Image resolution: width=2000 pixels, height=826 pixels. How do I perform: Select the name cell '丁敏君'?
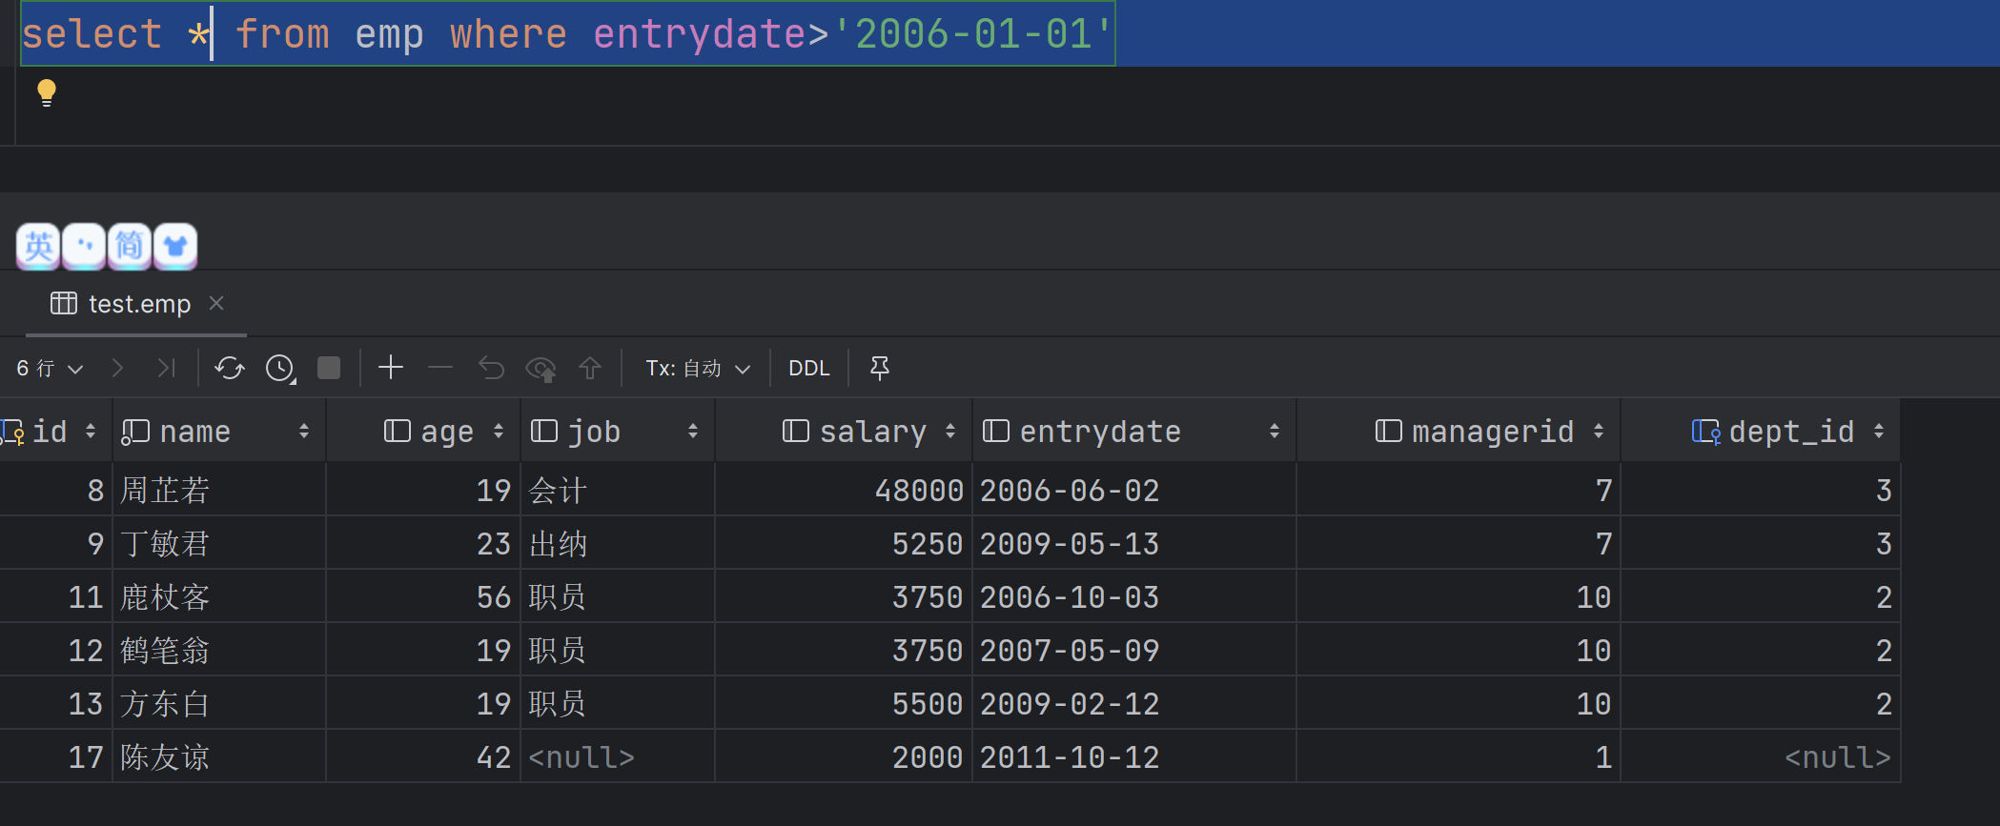pos(219,543)
